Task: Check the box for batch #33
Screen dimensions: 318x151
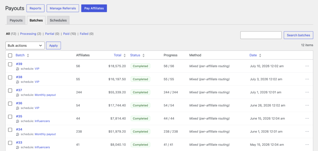Action: coord(10,143)
